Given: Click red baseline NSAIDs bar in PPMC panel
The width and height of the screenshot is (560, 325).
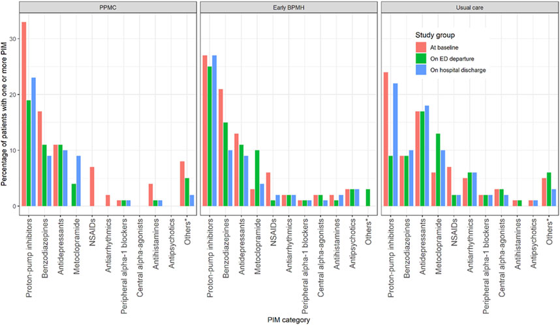Looking at the screenshot, I should click(91, 186).
